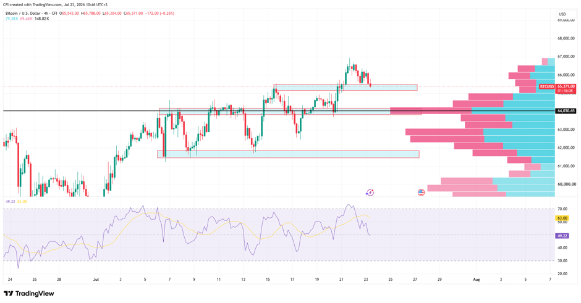Click the purple lightning event icon
This screenshot has width=581, height=303.
(370, 193)
